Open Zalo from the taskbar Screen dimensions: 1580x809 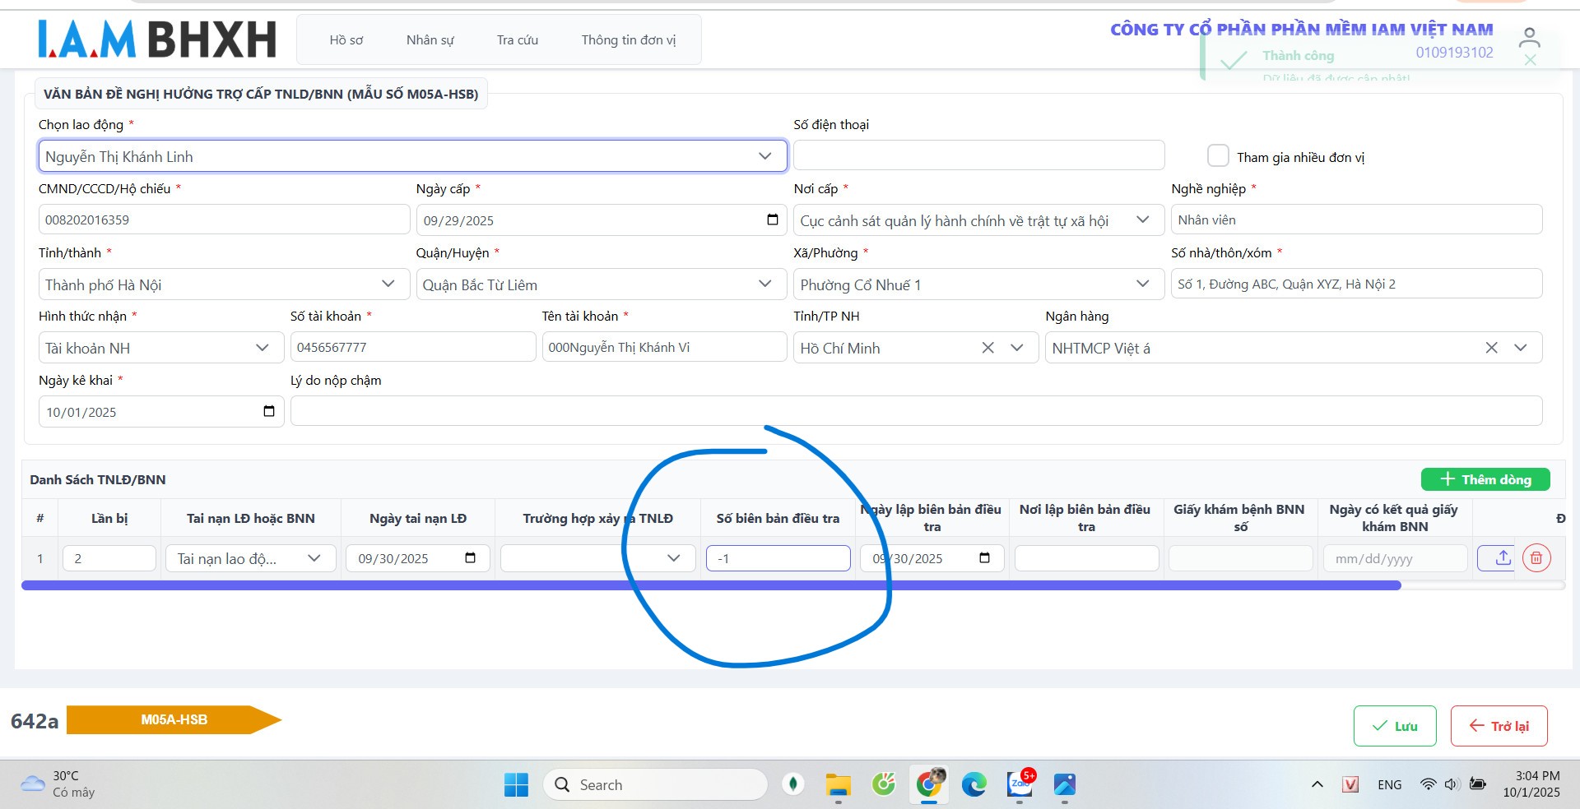coord(1020,785)
